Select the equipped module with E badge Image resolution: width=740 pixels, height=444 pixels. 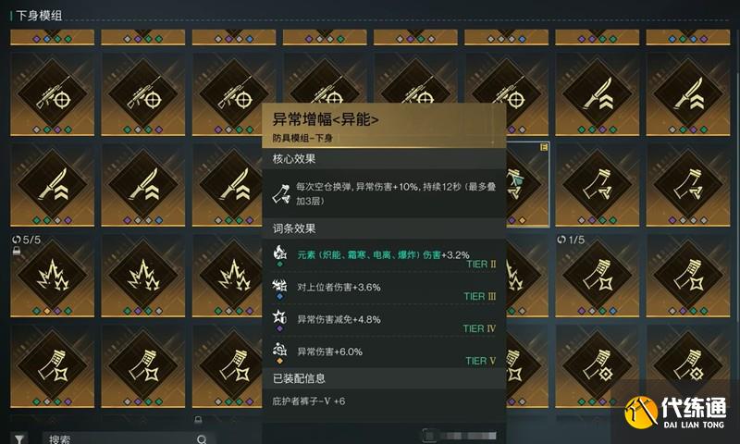[527, 184]
